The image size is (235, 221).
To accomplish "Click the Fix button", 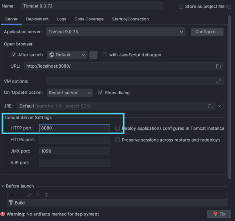I will 219,214.
